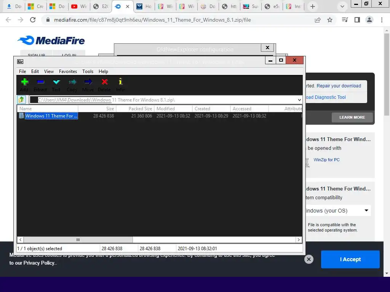Open the File menu in 7-Zip

point(22,71)
